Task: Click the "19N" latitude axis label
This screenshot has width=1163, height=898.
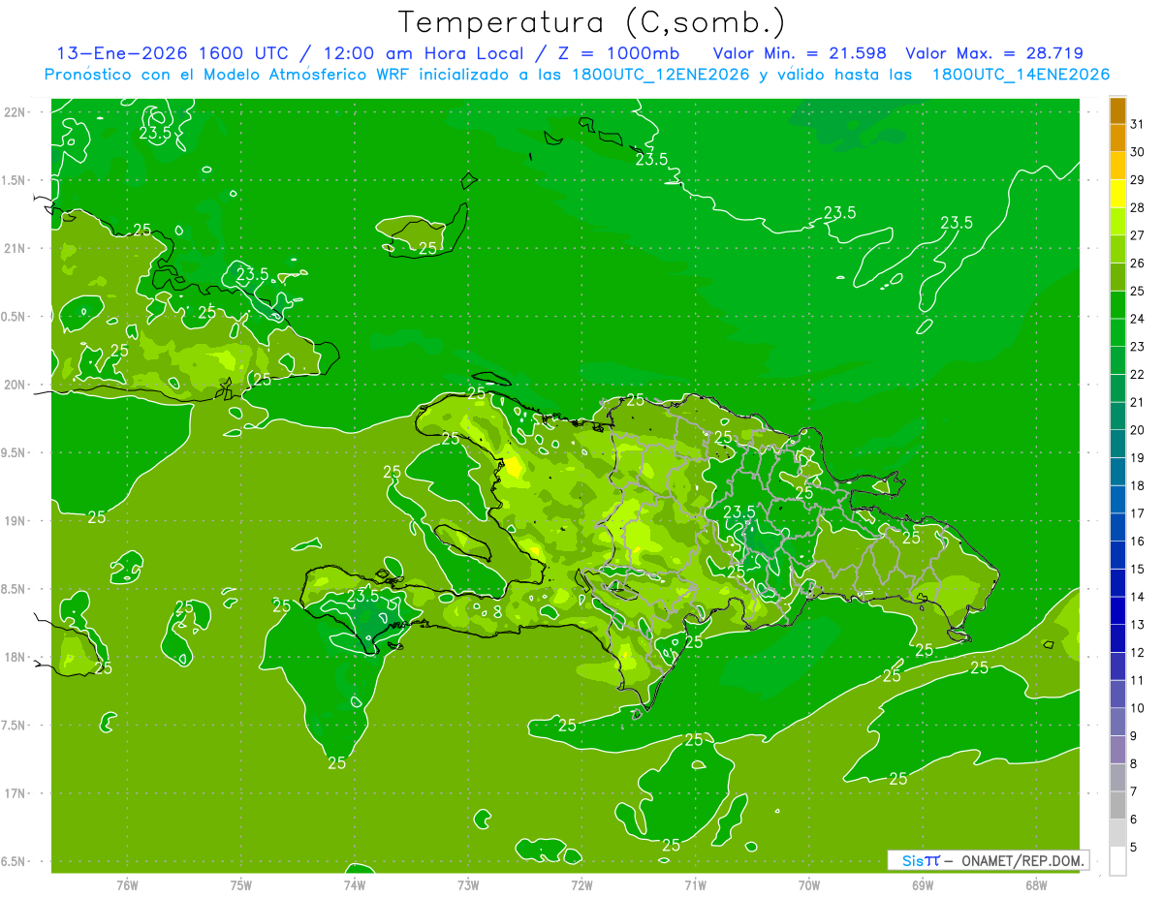Action: [16, 520]
